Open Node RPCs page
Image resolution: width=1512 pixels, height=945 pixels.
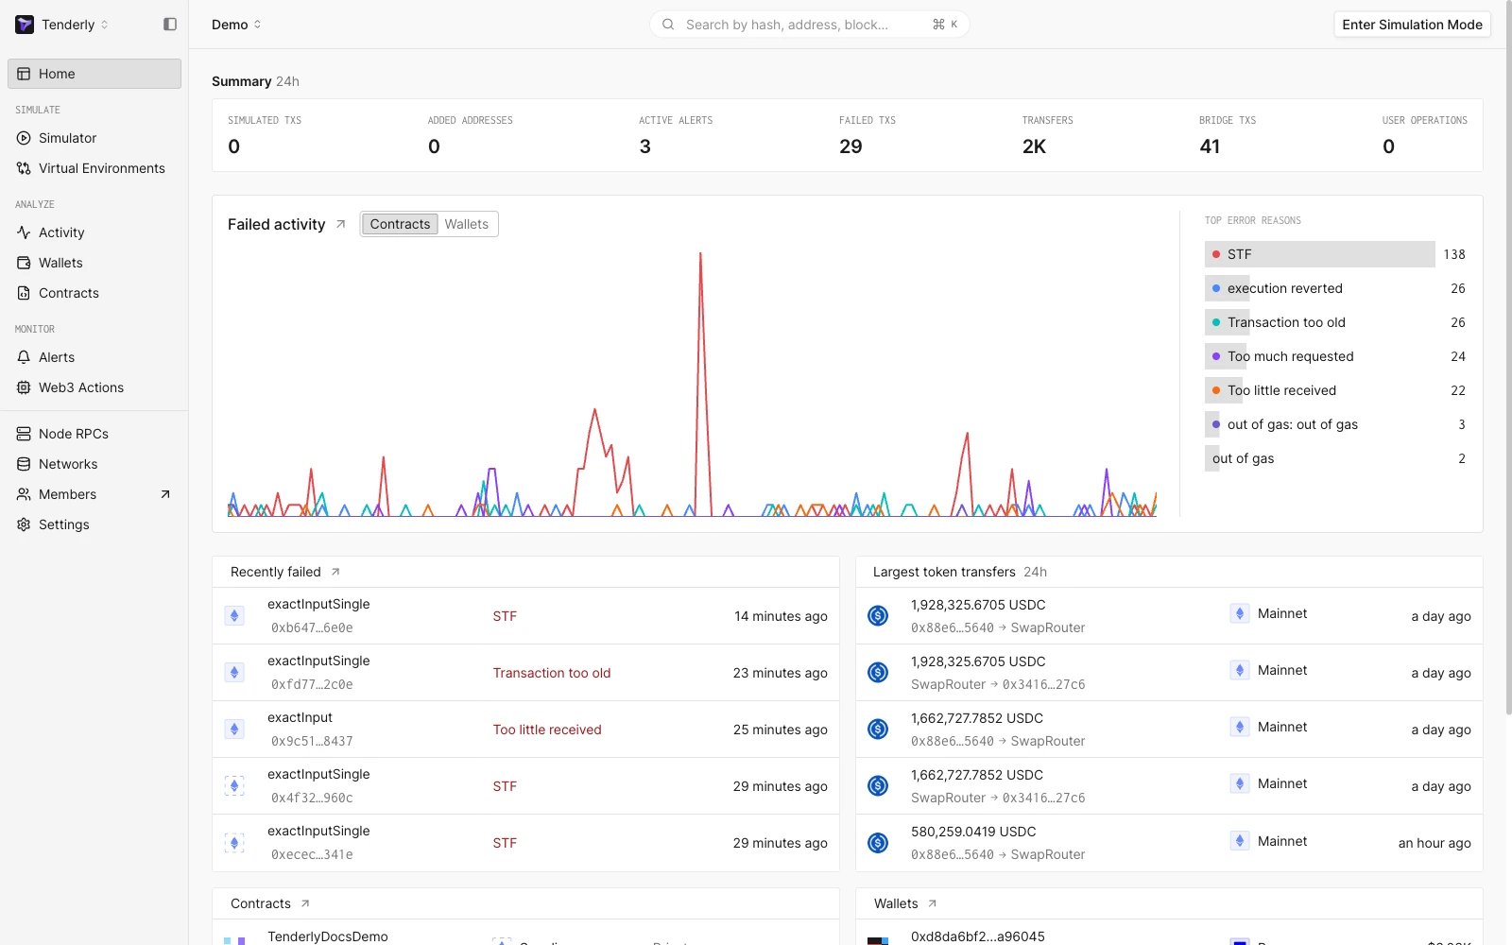point(94,434)
